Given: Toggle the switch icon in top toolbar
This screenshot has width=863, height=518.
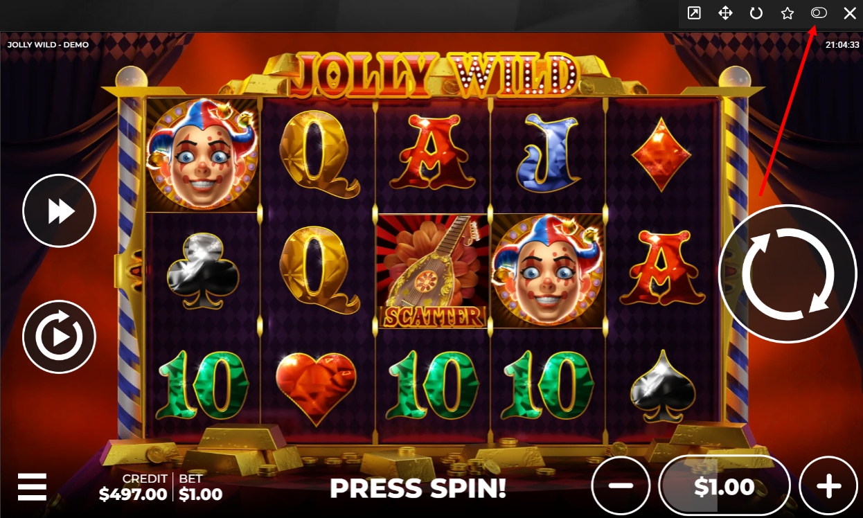Looking at the screenshot, I should point(819,13).
